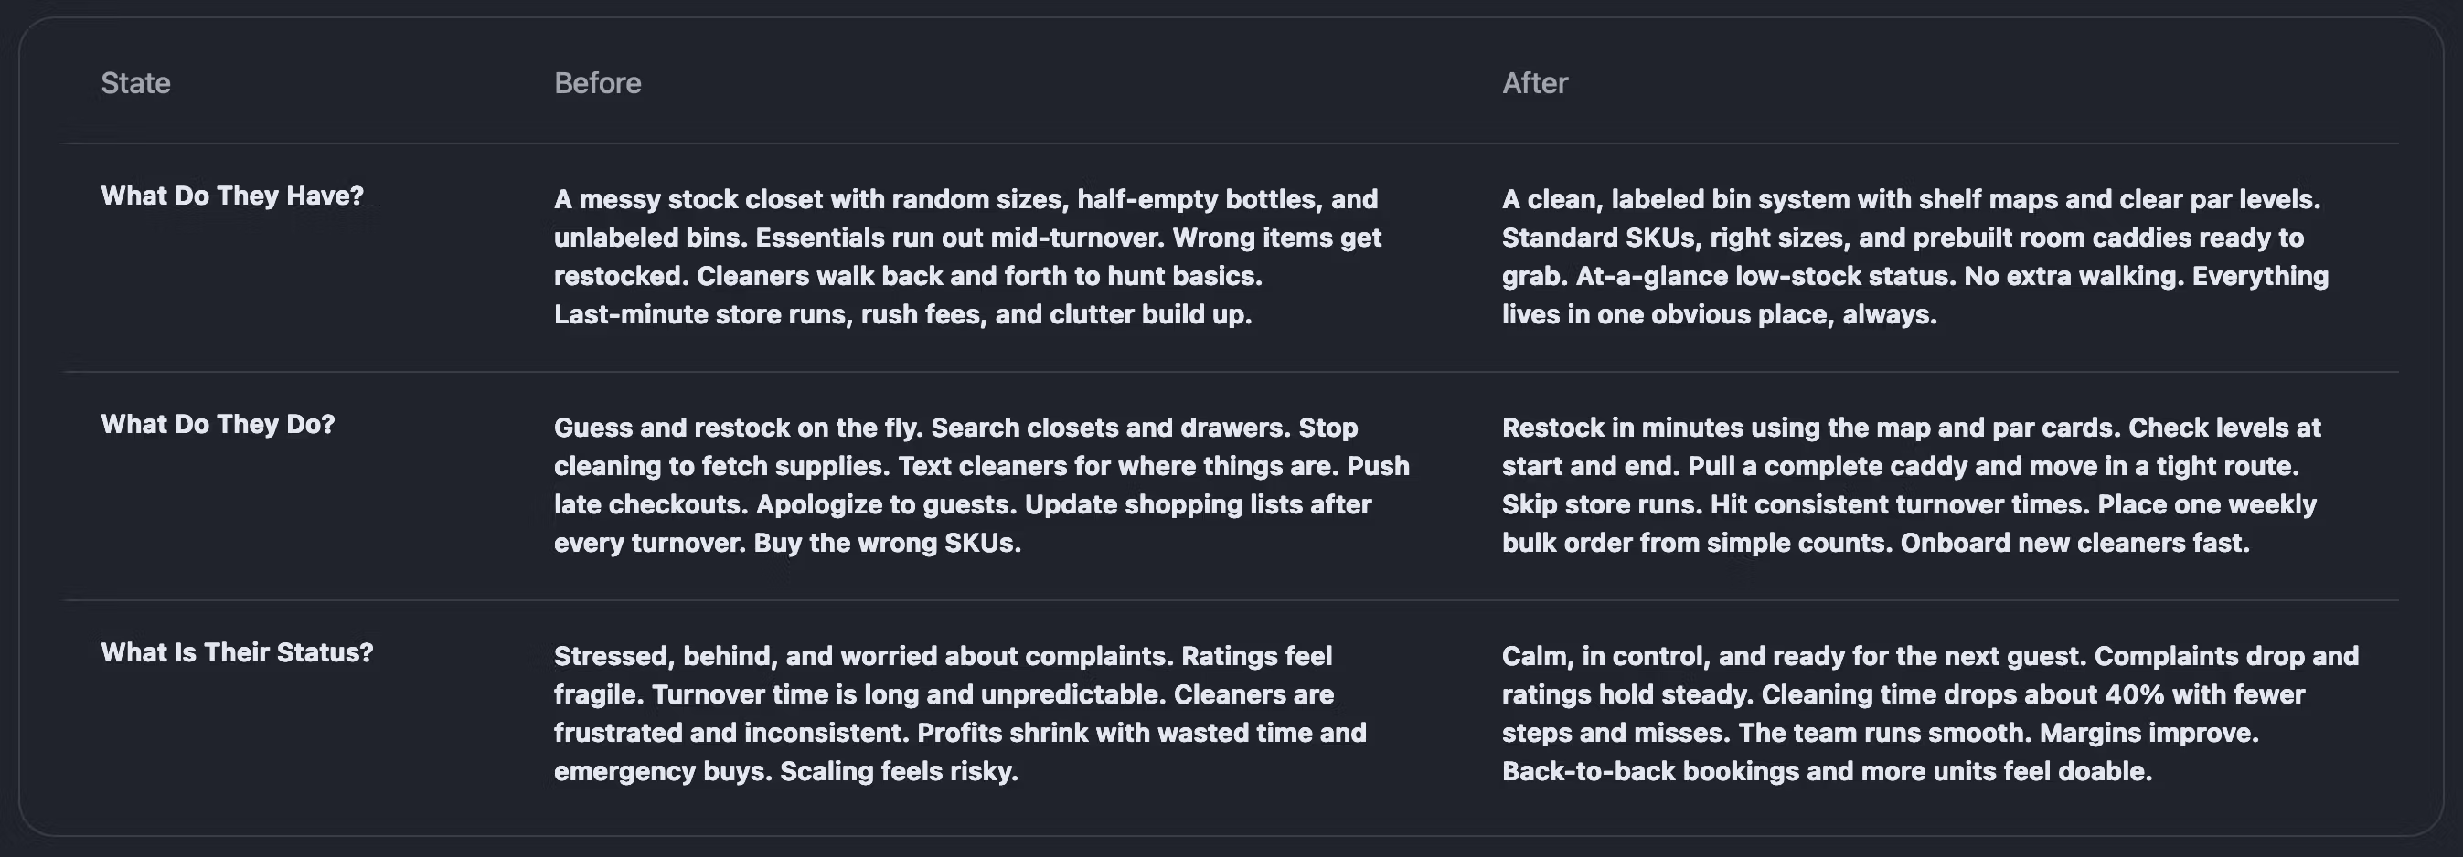
Task: Click 'Onboard new cleaners fast.' text
Action: (x=2074, y=543)
